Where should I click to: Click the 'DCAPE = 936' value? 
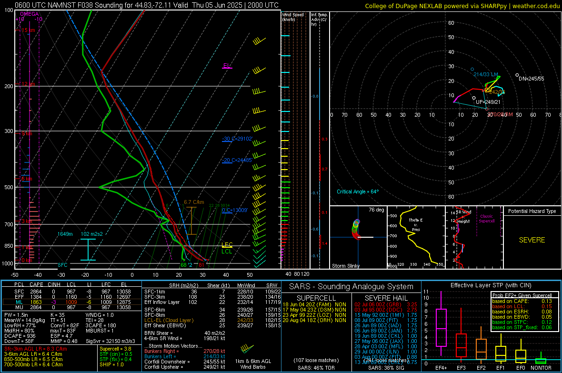tap(20, 336)
